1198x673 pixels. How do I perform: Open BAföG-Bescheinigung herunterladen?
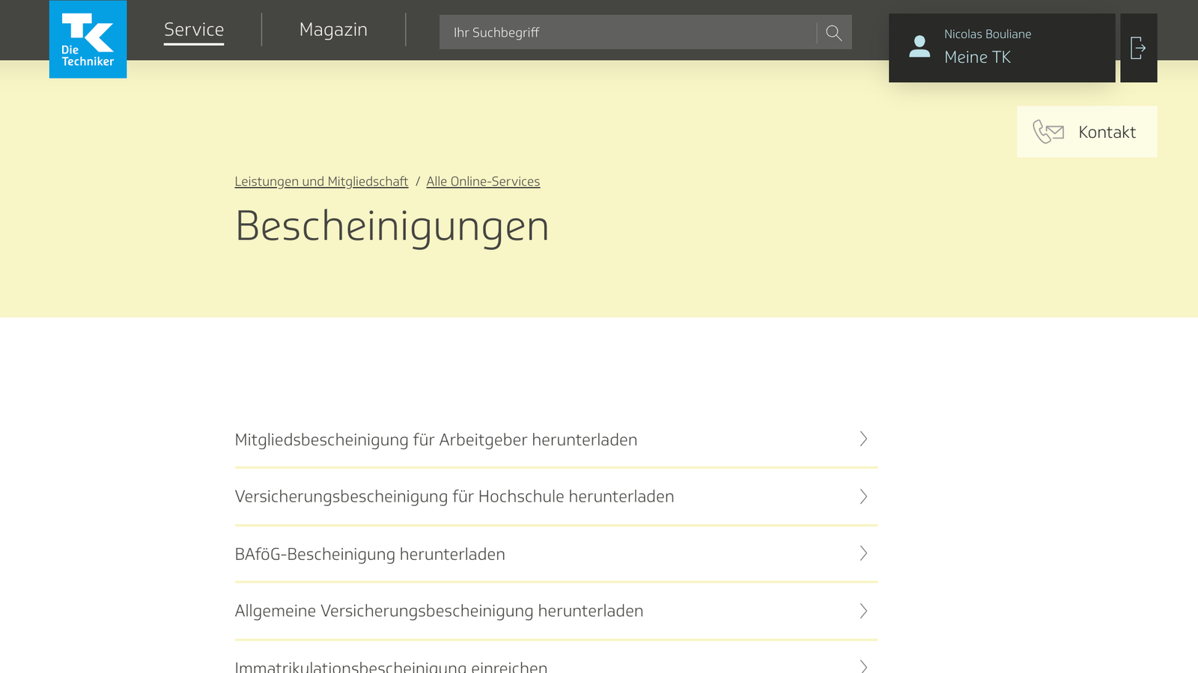coord(556,554)
